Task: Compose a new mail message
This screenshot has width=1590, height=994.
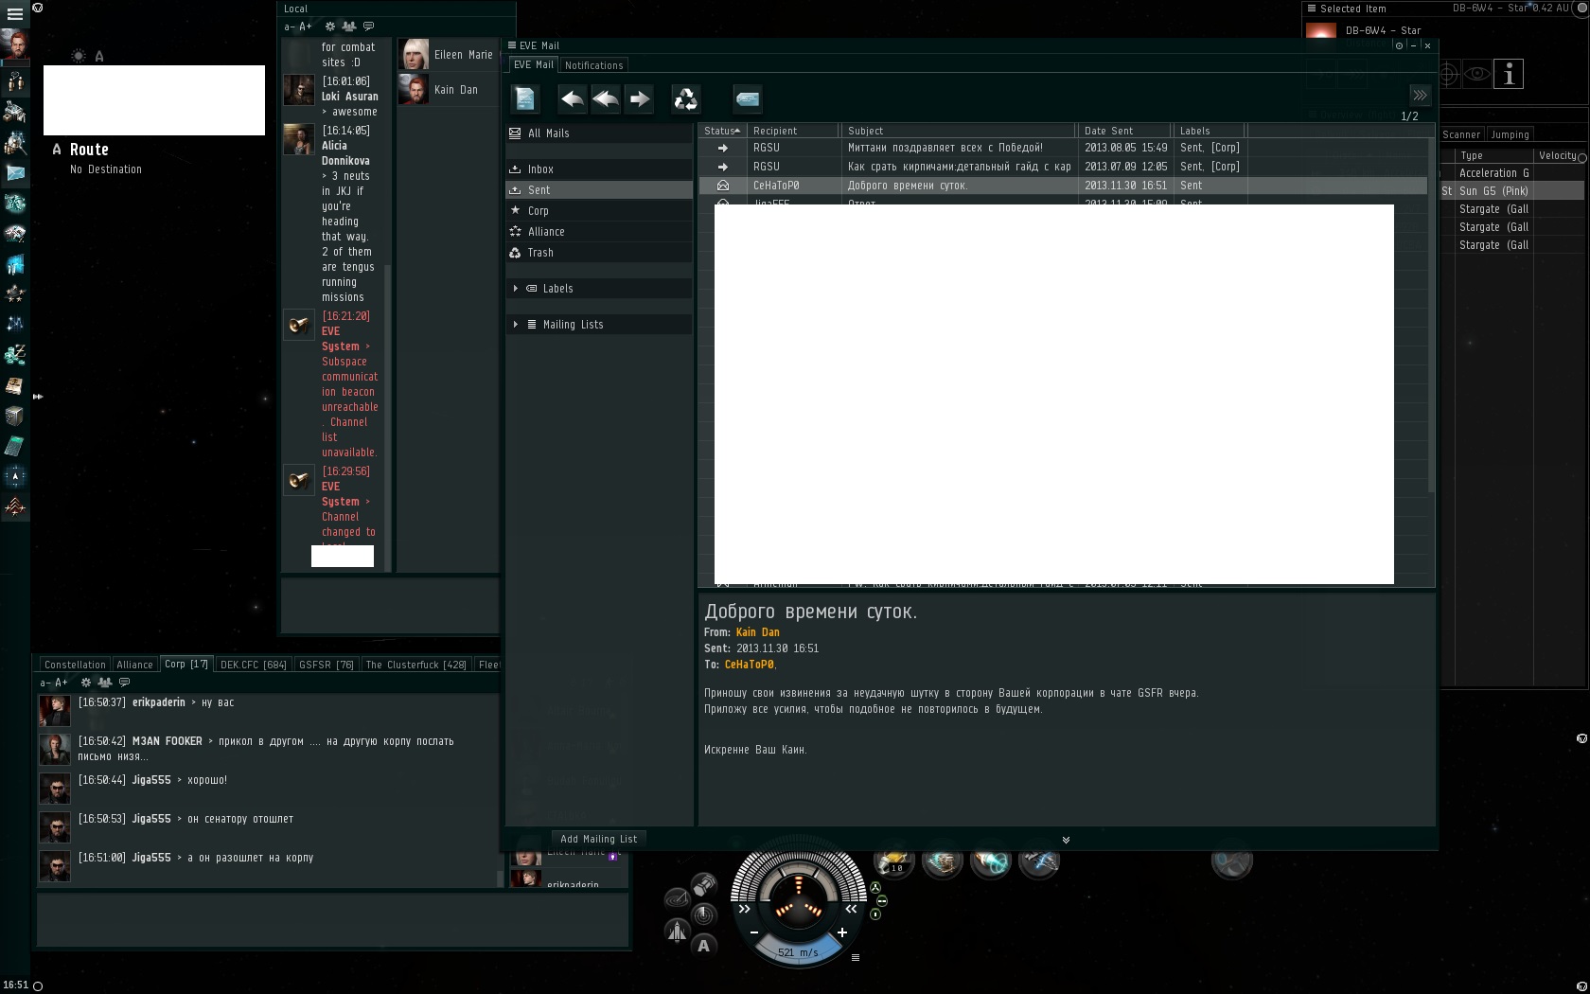Action: (x=524, y=98)
